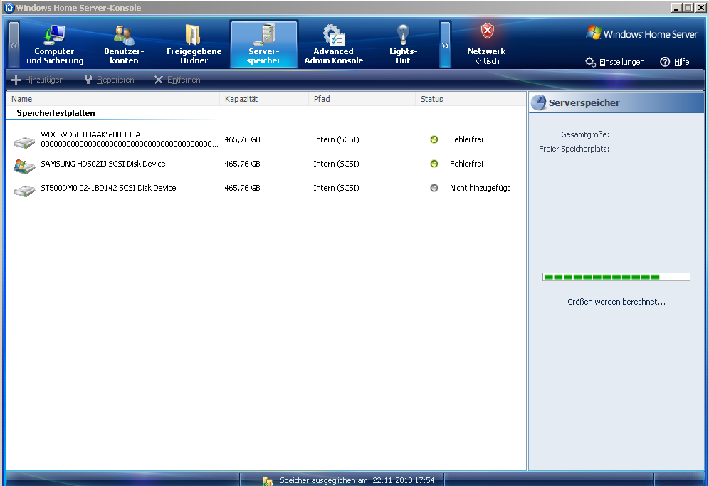Click the green status indicator for WDC disk

click(x=434, y=139)
